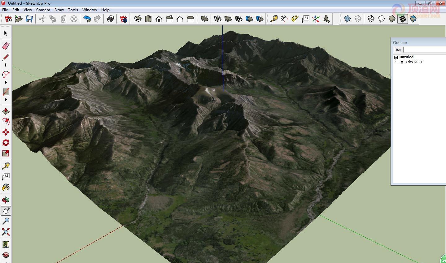Open the Camera menu
The width and height of the screenshot is (446, 263).
[x=43, y=10]
